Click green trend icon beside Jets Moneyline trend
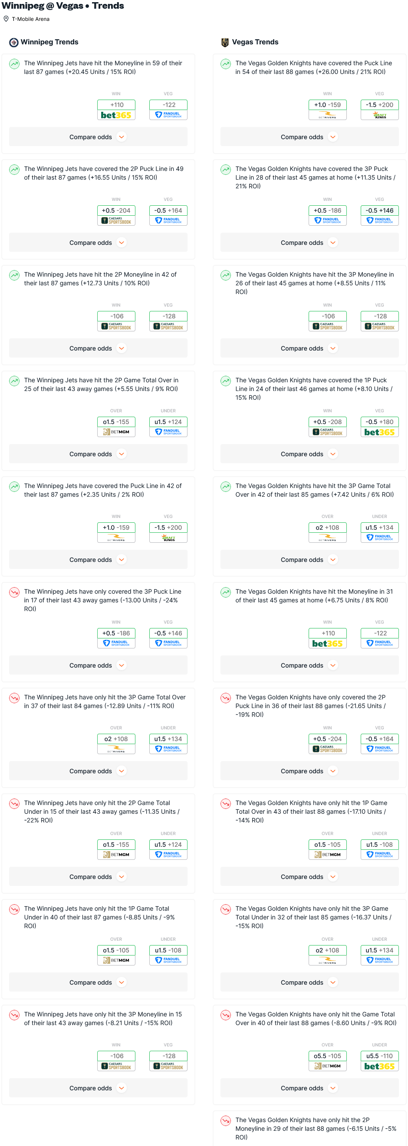Screen dimensions: 408x1146 click(15, 63)
